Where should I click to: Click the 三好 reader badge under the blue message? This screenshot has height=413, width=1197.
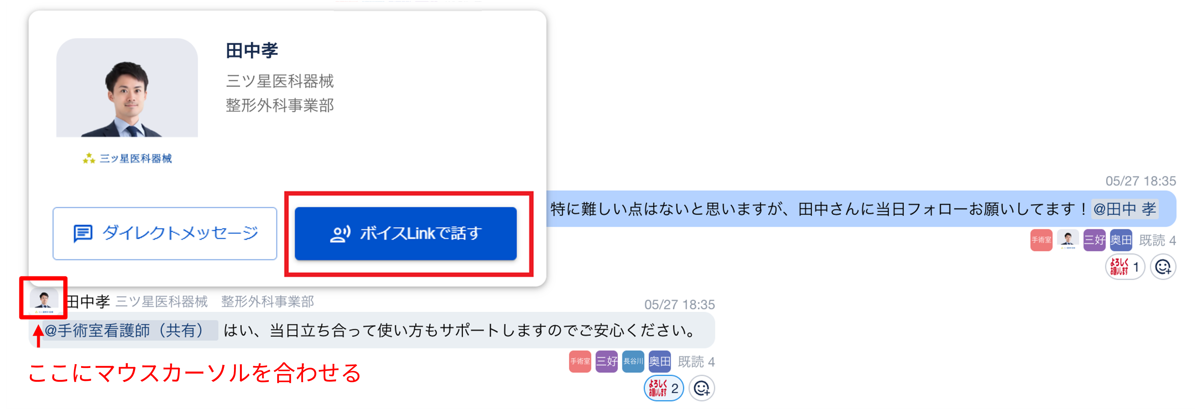(1094, 240)
